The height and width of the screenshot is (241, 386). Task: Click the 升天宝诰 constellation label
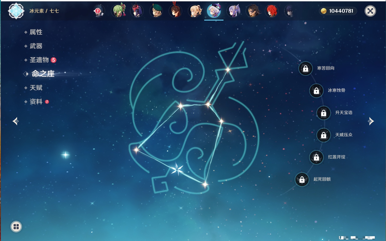coord(344,113)
